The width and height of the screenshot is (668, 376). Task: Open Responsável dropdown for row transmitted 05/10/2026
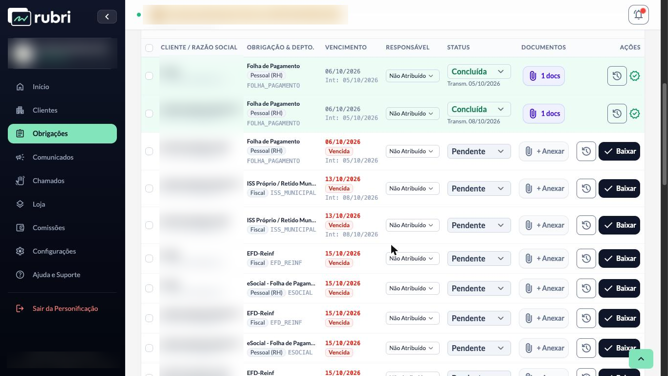[412, 76]
